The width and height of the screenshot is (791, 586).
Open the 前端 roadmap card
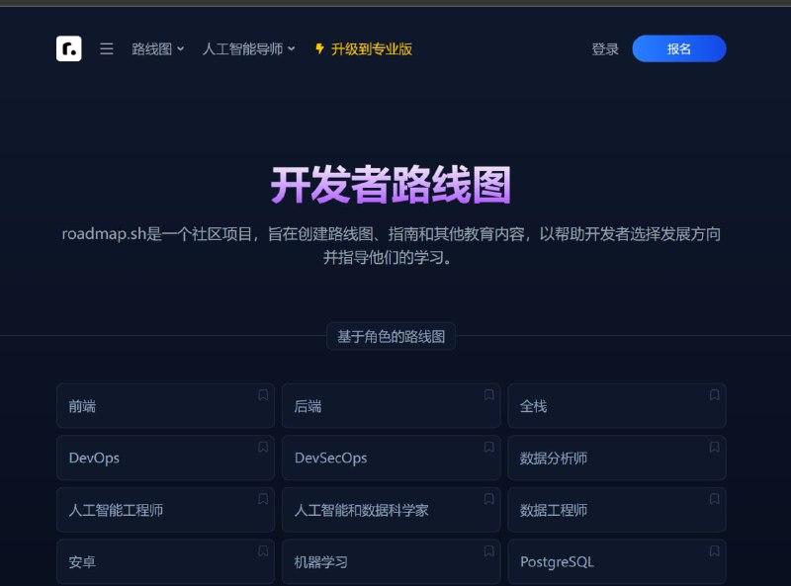tap(165, 405)
